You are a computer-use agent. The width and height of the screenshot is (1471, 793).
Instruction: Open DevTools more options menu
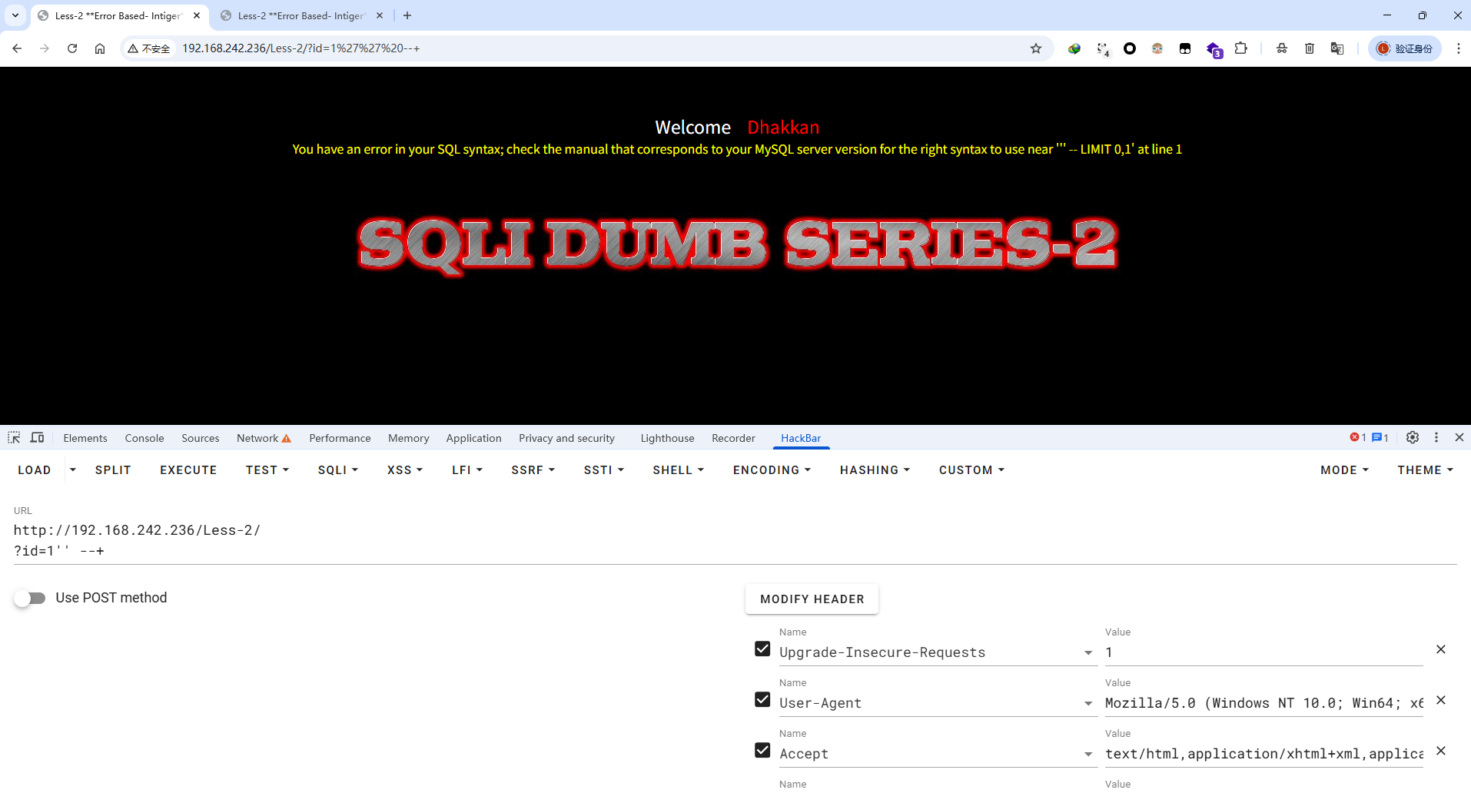(1436, 437)
